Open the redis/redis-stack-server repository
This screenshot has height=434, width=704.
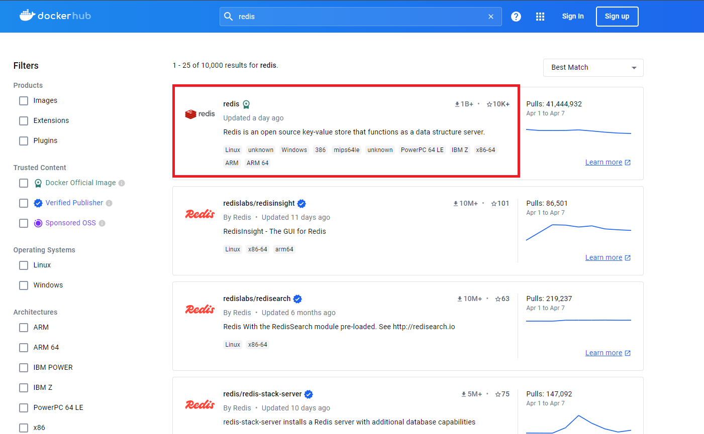(262, 394)
